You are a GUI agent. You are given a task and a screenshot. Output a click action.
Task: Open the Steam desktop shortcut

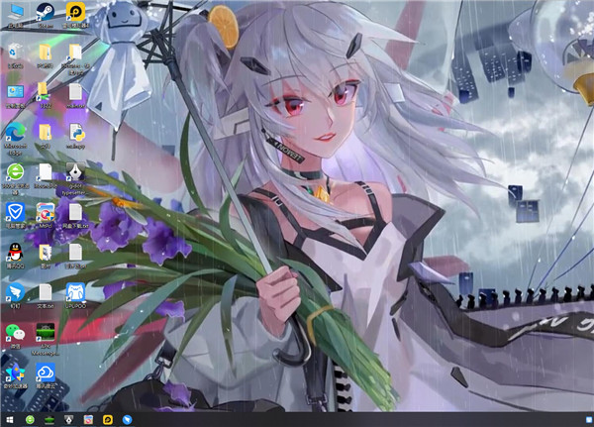tap(46, 13)
